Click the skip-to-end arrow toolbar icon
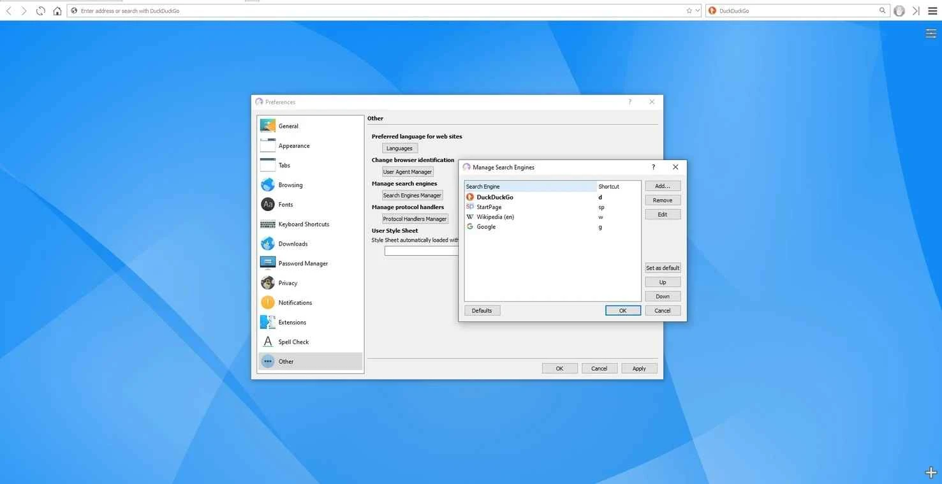Image resolution: width=942 pixels, height=484 pixels. pyautogui.click(x=916, y=11)
